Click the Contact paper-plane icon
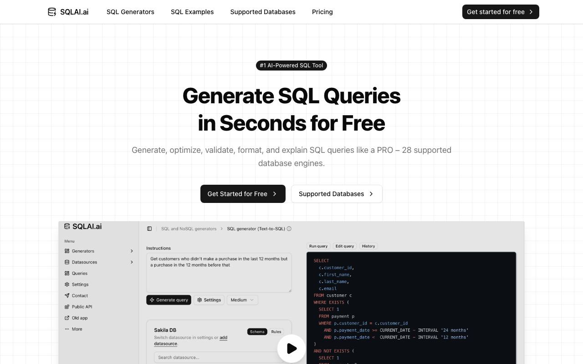 67,296
